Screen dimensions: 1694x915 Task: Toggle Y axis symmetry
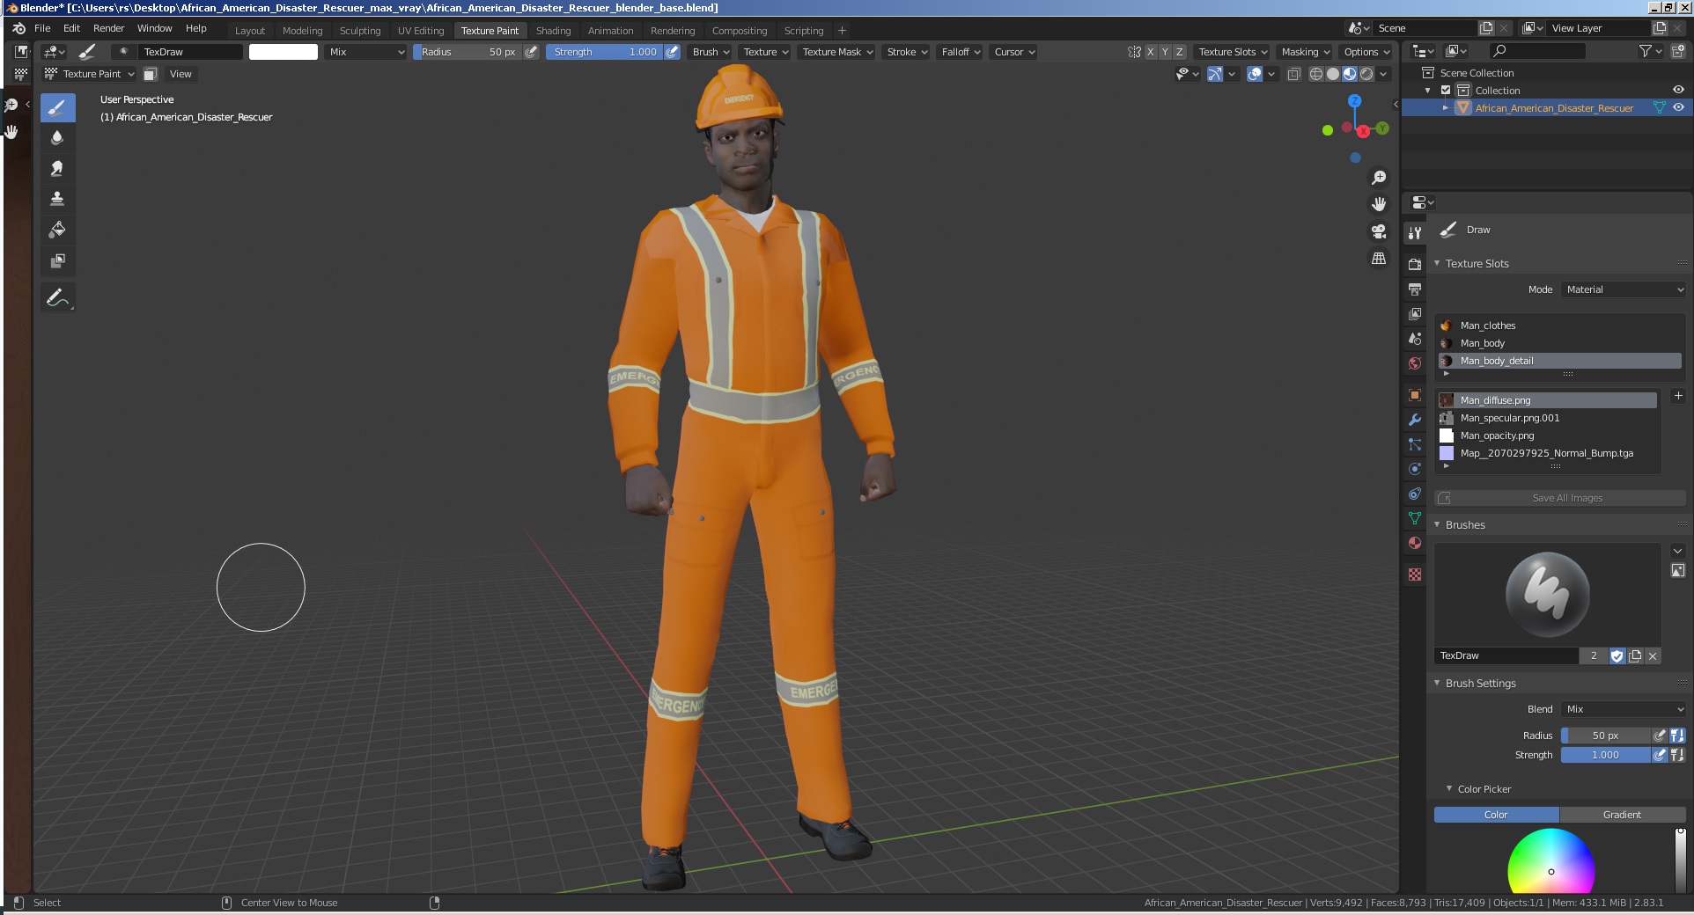[1165, 52]
